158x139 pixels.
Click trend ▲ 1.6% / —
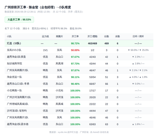tap(138, 124)
